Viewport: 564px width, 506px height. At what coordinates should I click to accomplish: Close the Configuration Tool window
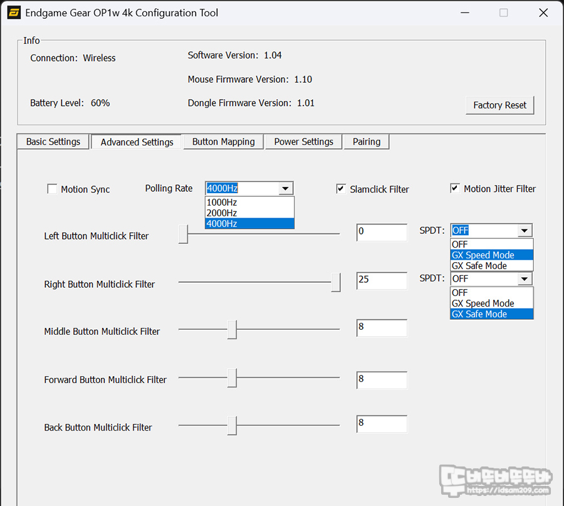pos(543,13)
